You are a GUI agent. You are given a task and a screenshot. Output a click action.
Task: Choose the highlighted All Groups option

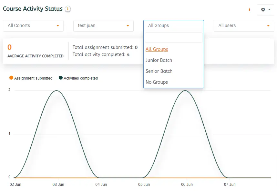157,49
